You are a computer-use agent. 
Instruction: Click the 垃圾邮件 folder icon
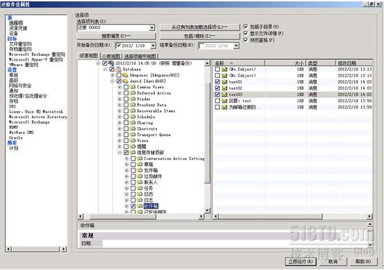(140, 176)
